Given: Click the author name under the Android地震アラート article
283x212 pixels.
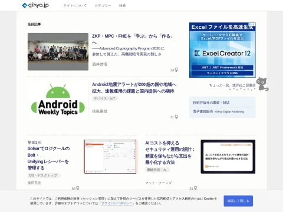Looking at the screenshot, I should 100,111.
